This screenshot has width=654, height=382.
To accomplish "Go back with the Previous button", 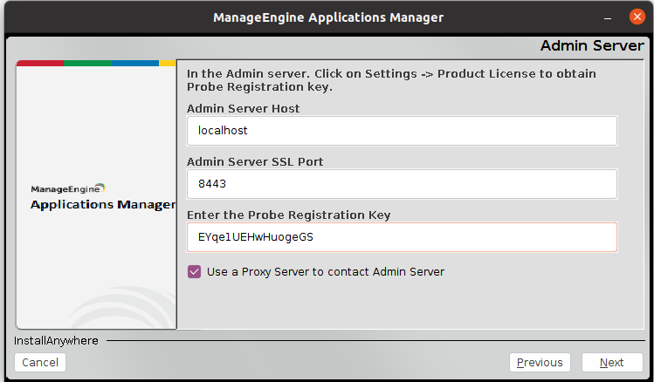I will pyautogui.click(x=540, y=363).
